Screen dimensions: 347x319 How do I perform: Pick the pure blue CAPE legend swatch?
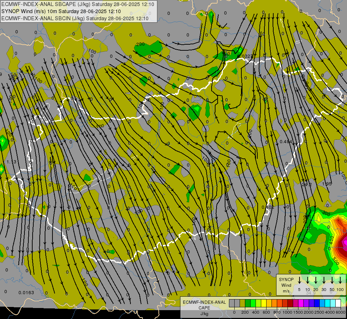pos(317,303)
